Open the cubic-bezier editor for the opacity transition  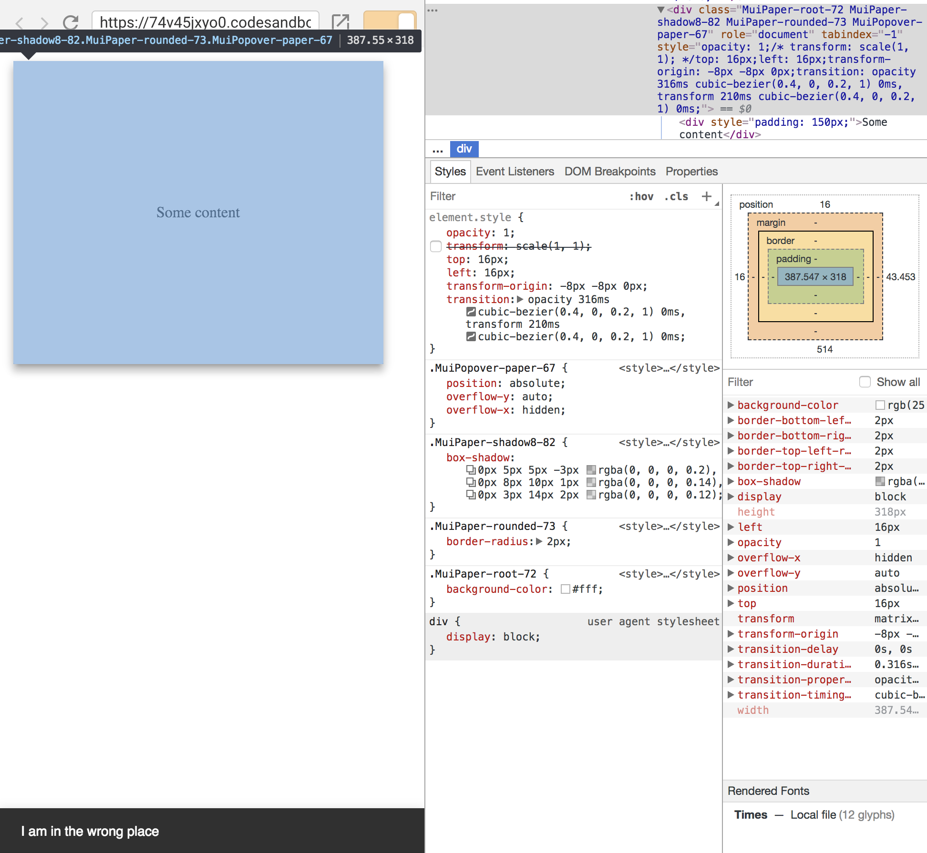coord(471,312)
